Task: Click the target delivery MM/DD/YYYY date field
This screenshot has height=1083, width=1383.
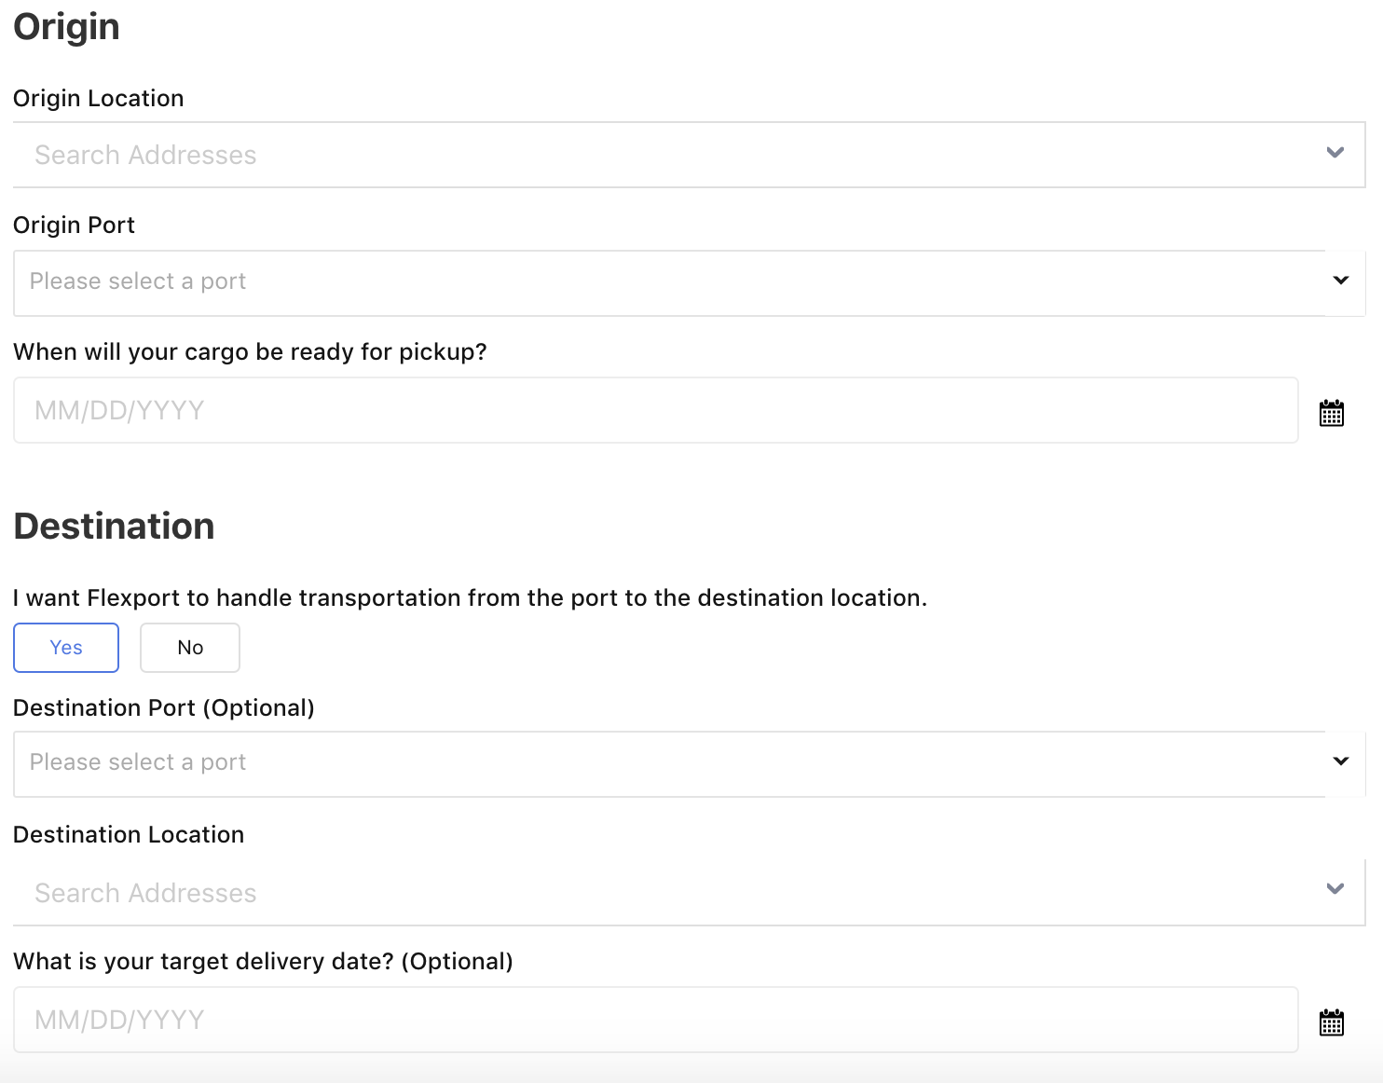Action: tap(652, 1020)
